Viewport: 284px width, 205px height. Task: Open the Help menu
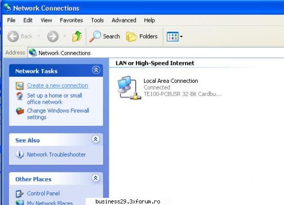149,20
